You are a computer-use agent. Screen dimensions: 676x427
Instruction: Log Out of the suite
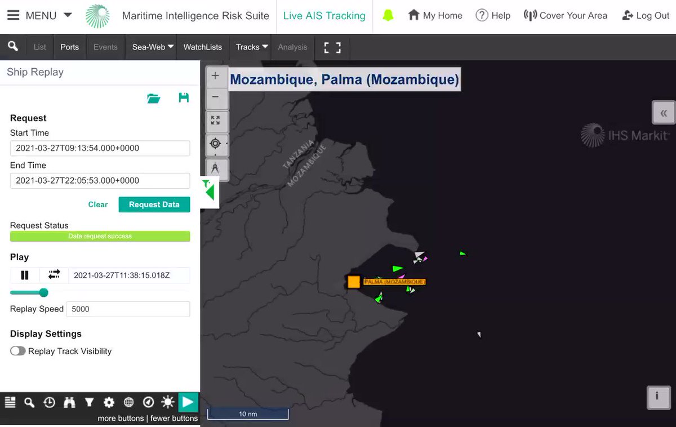pos(646,16)
